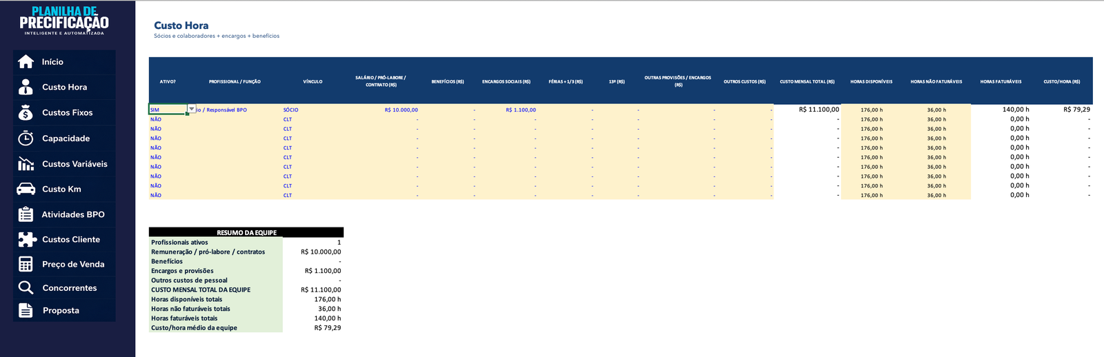Click the home icon beside Início
1104x357 pixels.
tap(26, 62)
